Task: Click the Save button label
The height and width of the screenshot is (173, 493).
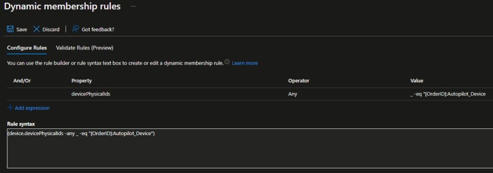Action: pos(22,29)
